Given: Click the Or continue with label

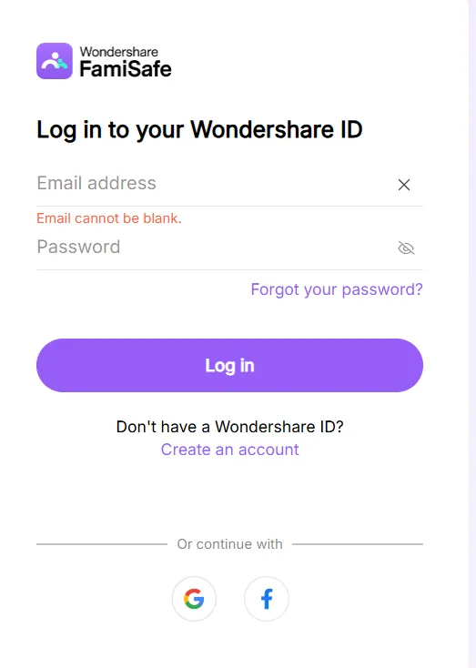Looking at the screenshot, I should [x=229, y=544].
